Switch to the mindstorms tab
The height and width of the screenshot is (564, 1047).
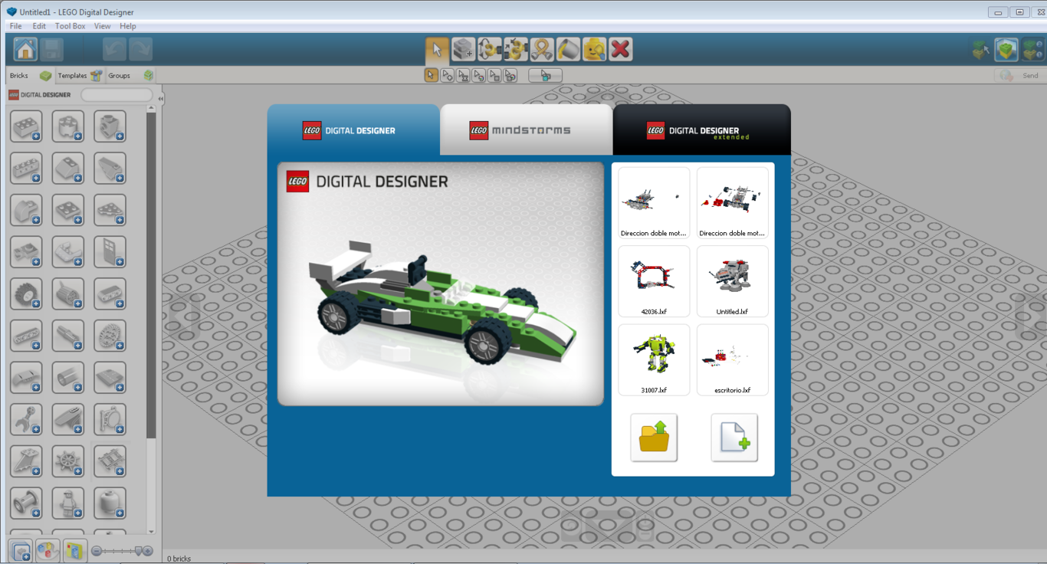(525, 130)
